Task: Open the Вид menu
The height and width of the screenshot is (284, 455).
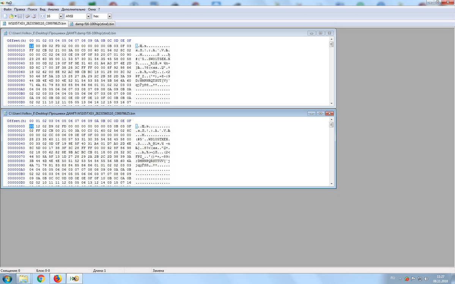Action: tap(43, 9)
